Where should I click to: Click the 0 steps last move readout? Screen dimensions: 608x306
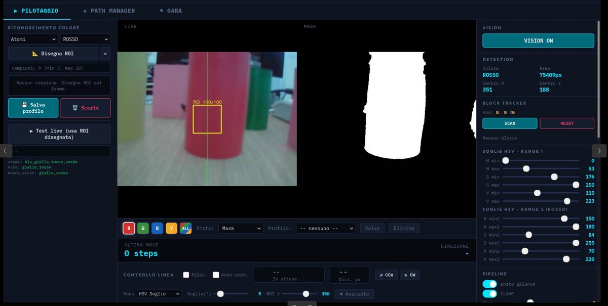[x=141, y=253]
